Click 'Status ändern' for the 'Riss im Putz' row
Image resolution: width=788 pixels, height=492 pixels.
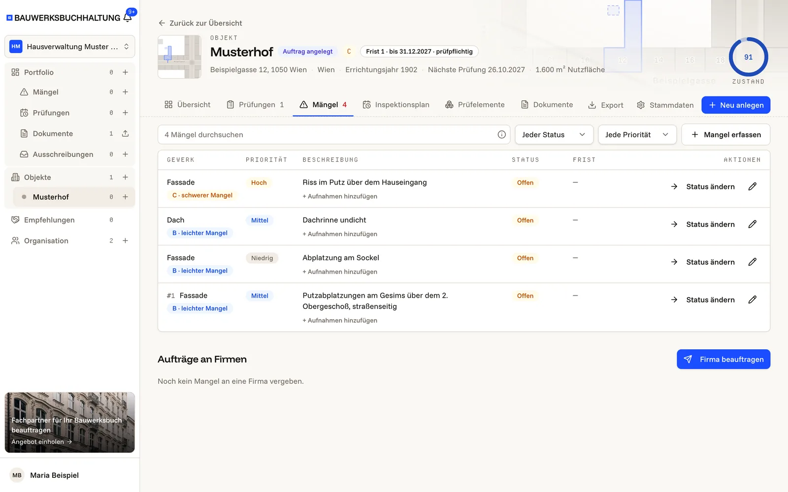(703, 186)
